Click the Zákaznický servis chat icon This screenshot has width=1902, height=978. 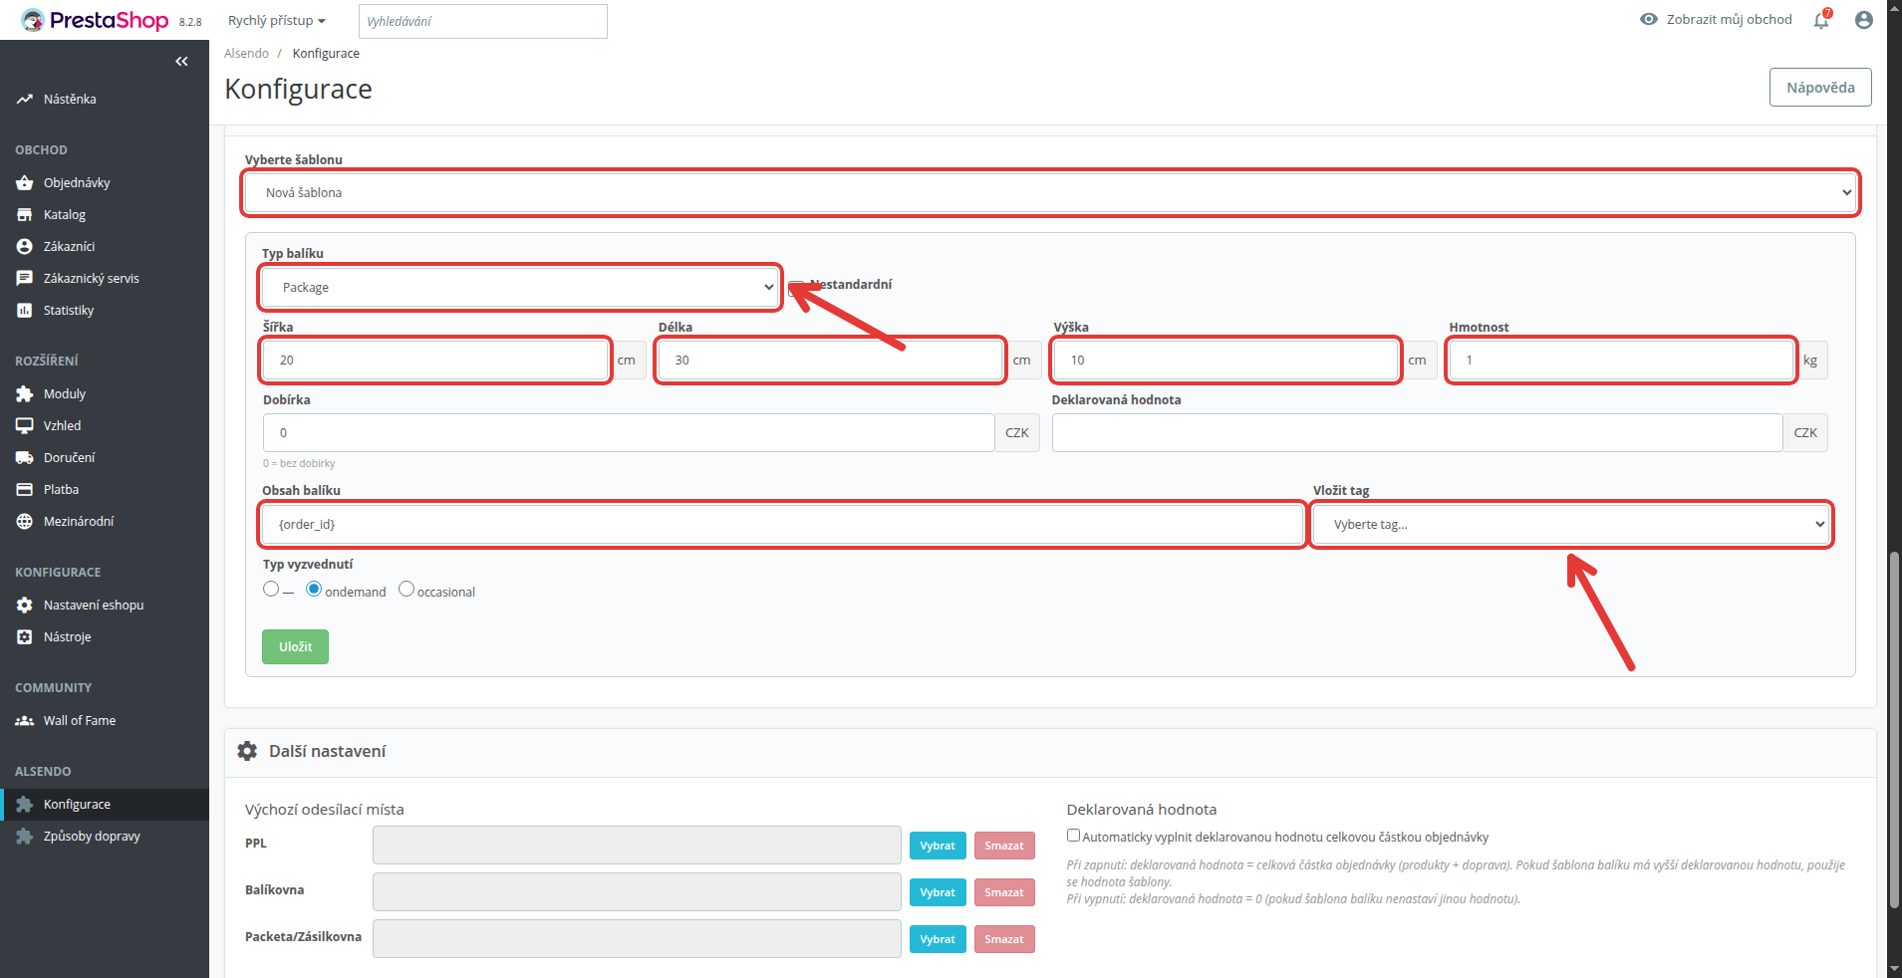[x=25, y=279]
